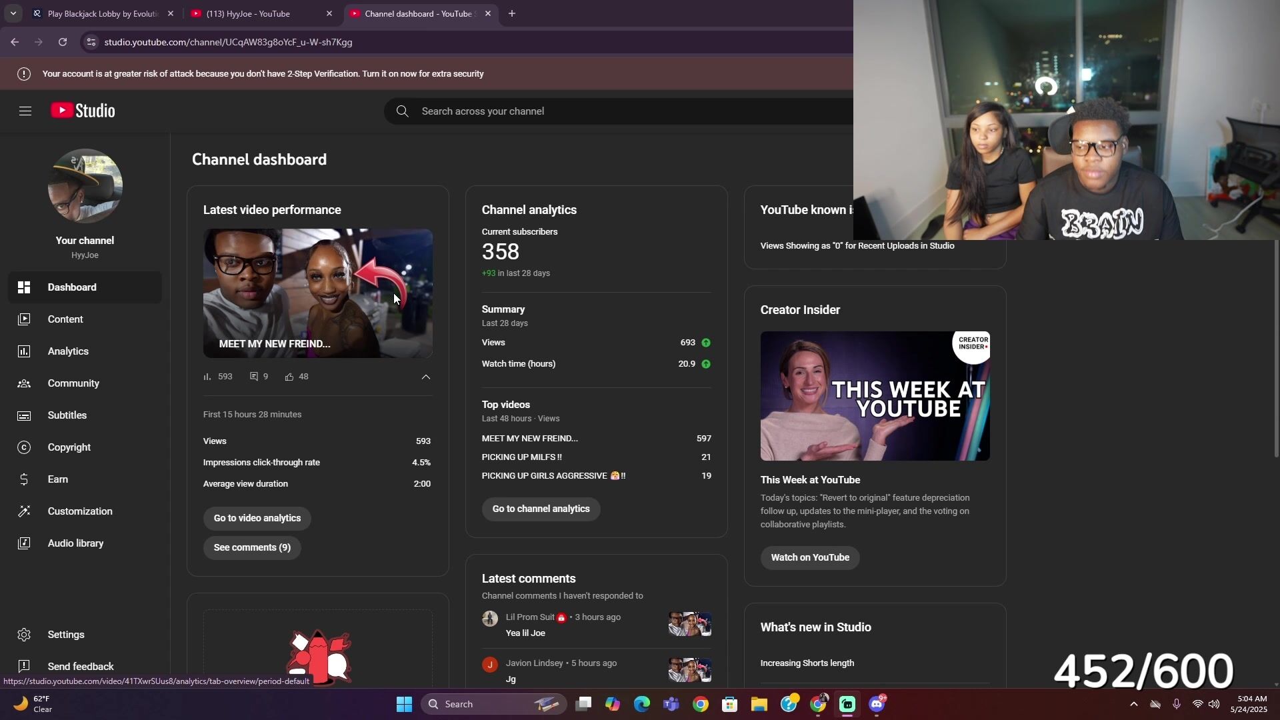The image size is (1280, 720).
Task: Click the views bar icon under latest video
Action: click(207, 377)
